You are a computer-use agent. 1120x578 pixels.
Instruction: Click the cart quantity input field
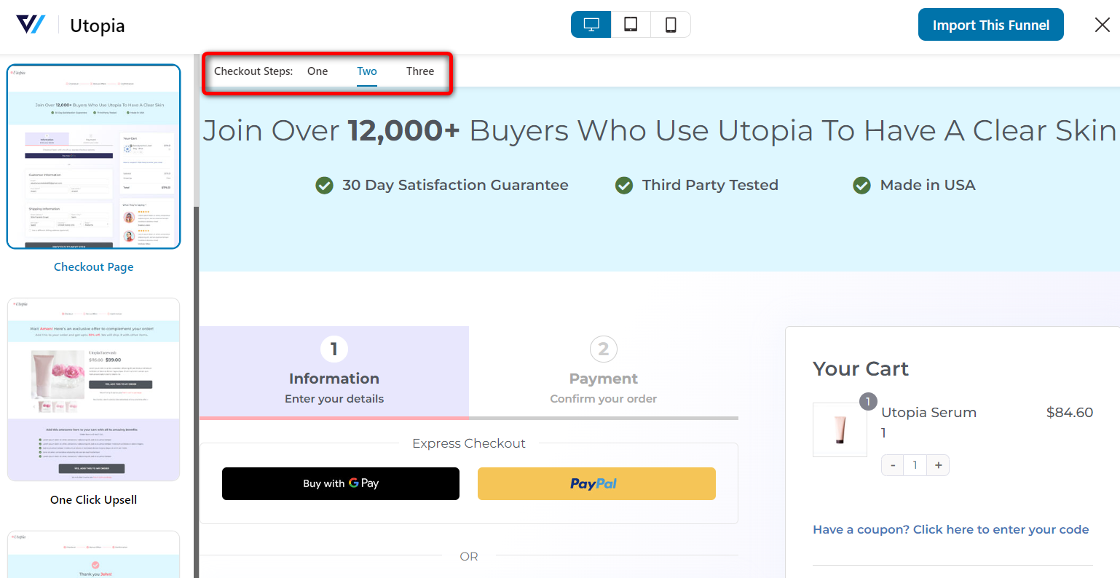(915, 464)
